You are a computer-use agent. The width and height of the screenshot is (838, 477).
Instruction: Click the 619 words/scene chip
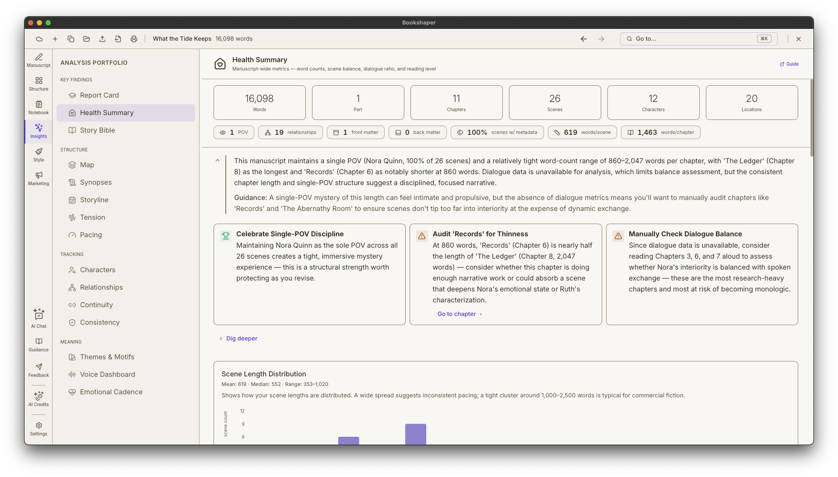(x=582, y=133)
